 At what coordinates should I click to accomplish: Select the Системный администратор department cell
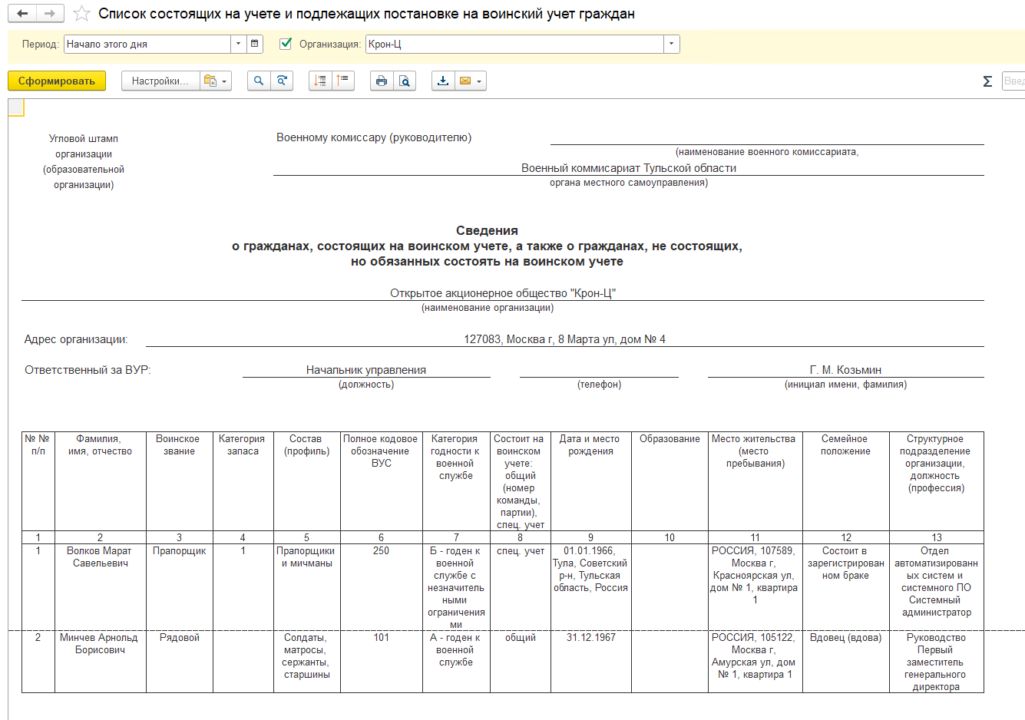[937, 587]
